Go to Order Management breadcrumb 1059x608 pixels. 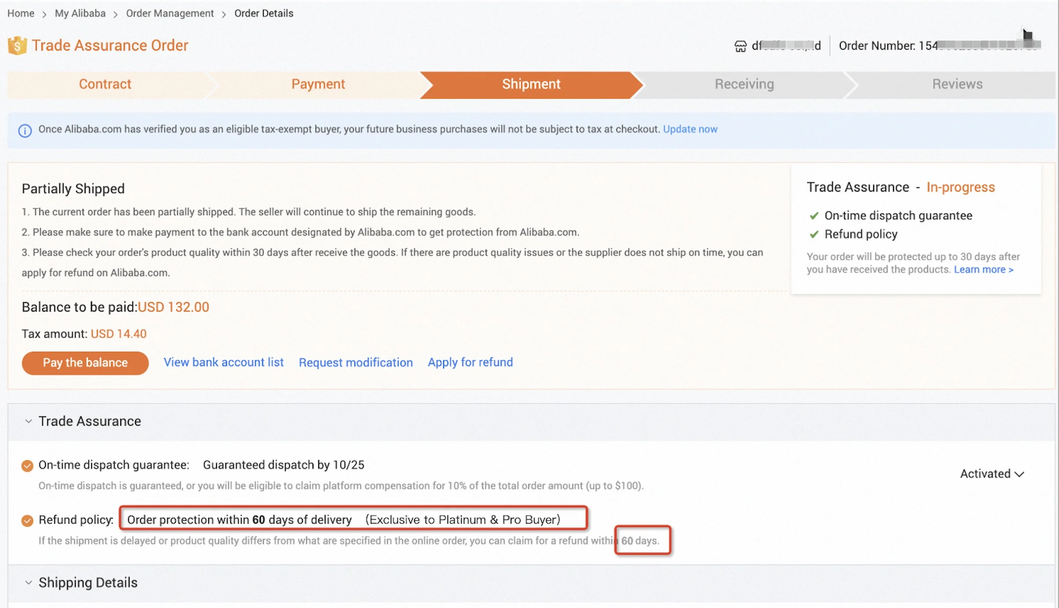coord(169,13)
